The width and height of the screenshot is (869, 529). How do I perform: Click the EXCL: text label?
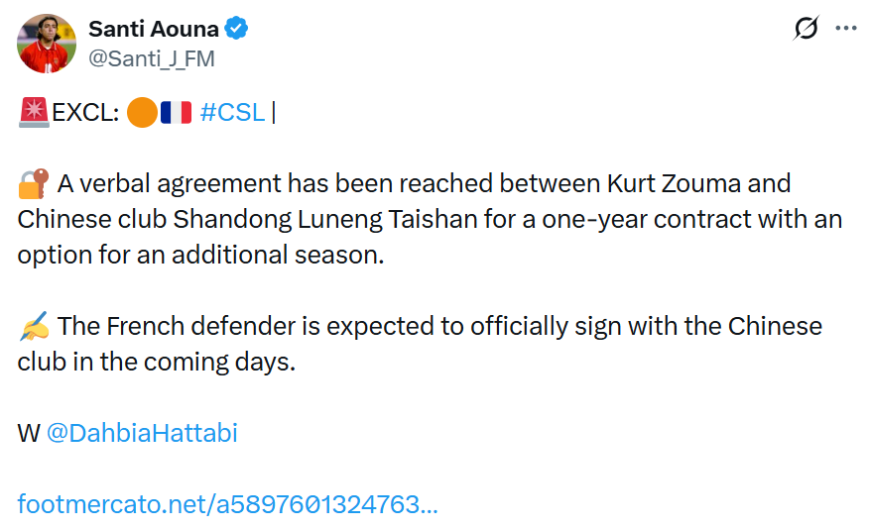[85, 112]
